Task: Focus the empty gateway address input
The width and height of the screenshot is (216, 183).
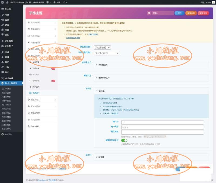Action: click(x=163, y=132)
